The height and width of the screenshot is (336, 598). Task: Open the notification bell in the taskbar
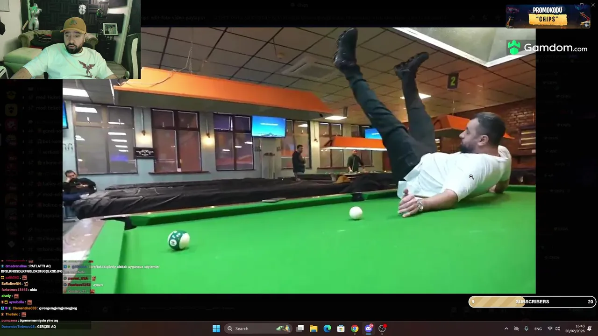590,329
